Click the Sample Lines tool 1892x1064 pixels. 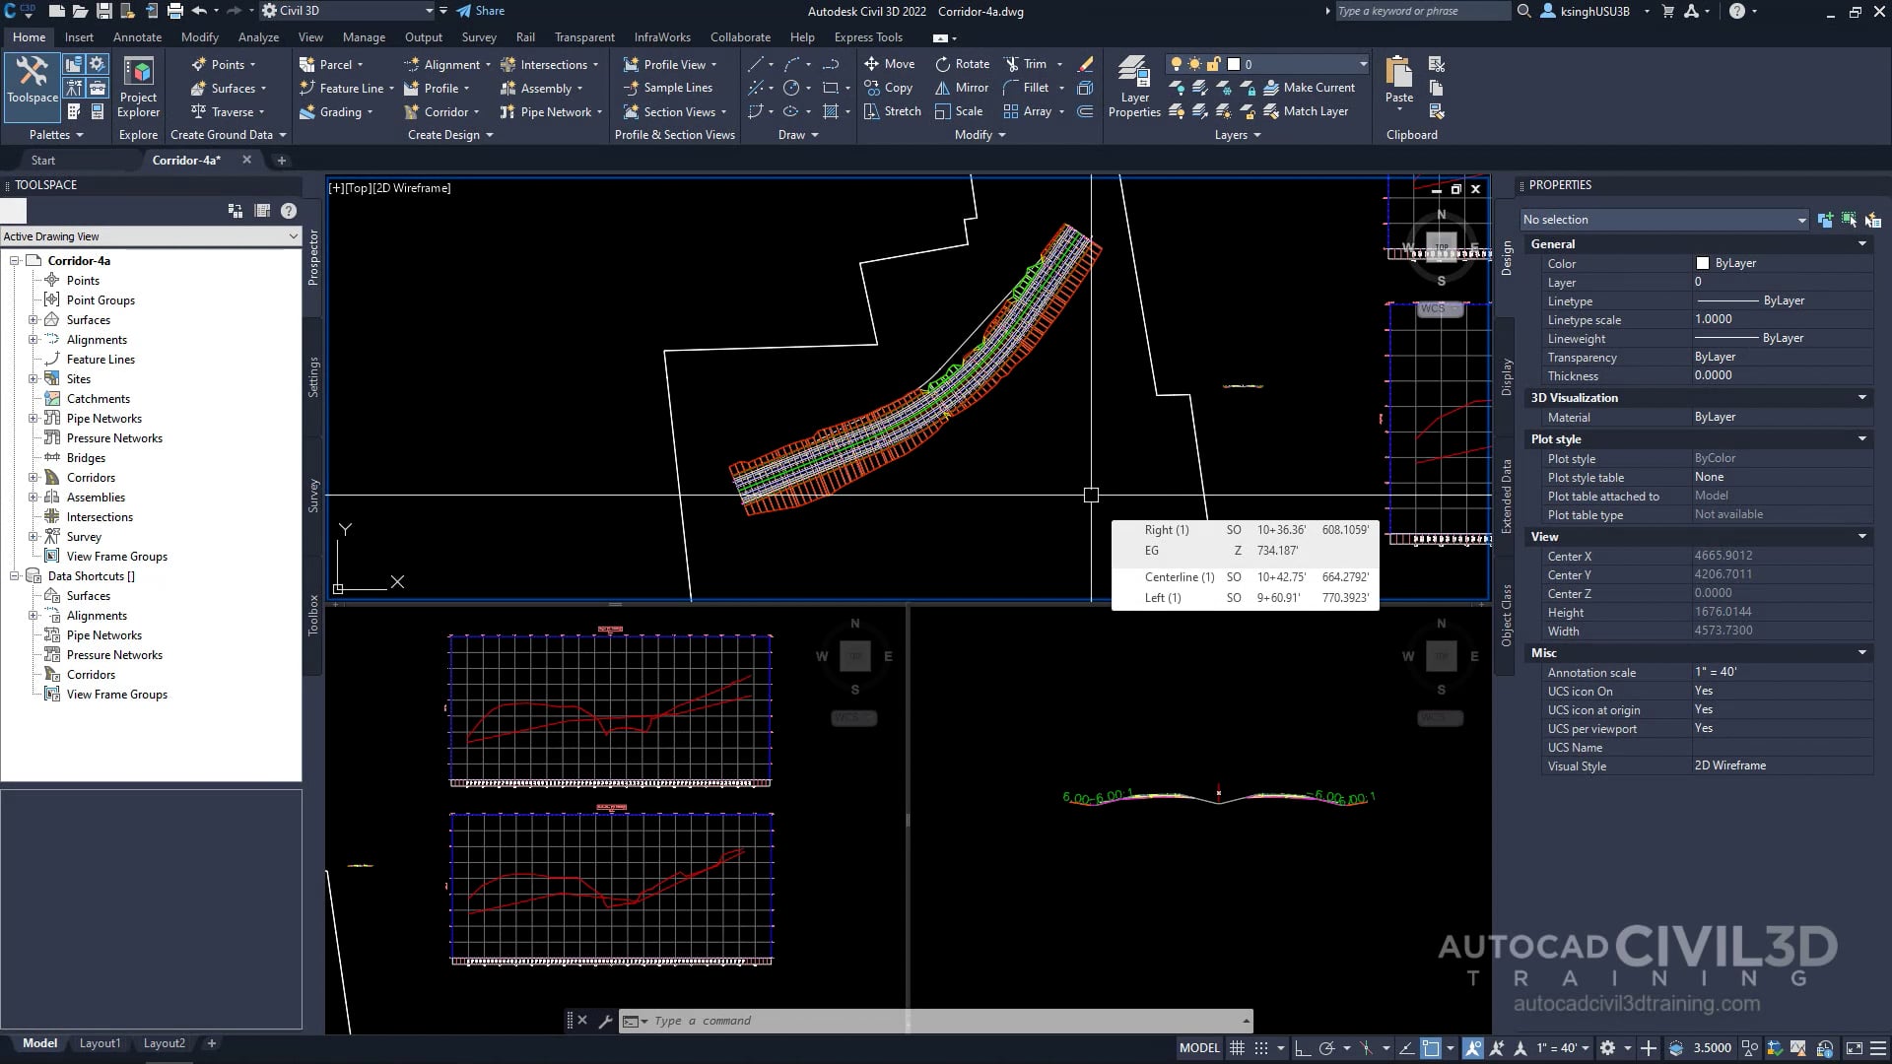pos(668,88)
